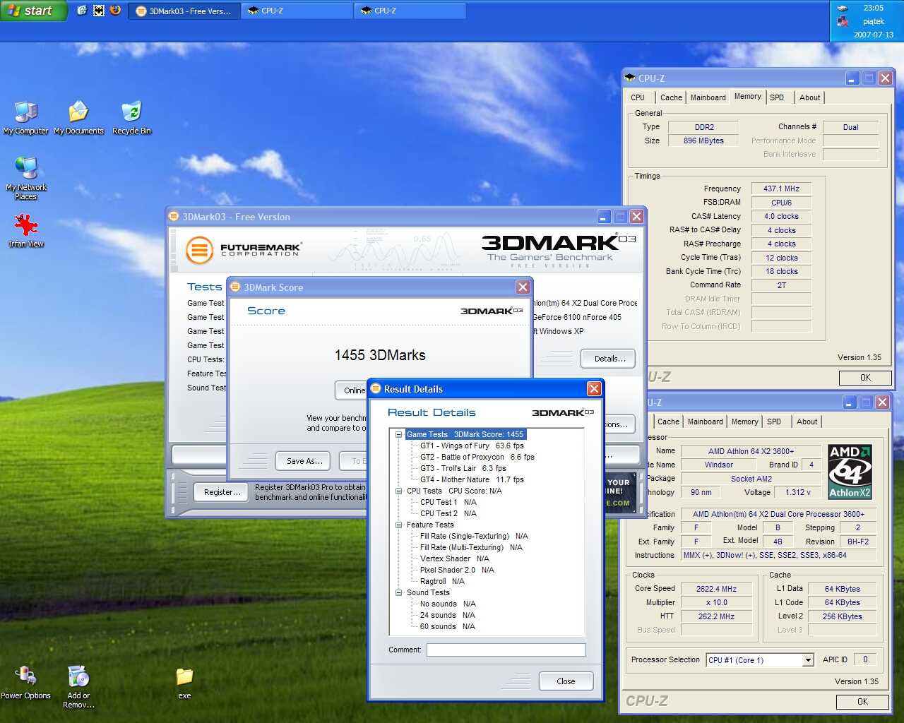Viewport: 904px width, 723px height.
Task: Click Close in Result Details dialog
Action: coord(566,681)
